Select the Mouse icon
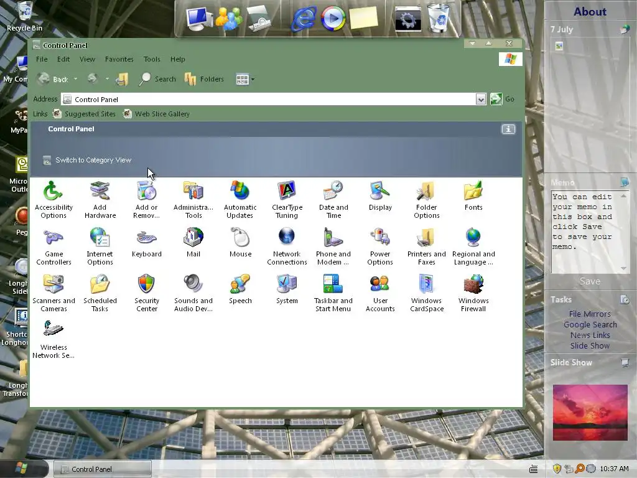This screenshot has width=637, height=478. click(x=240, y=243)
